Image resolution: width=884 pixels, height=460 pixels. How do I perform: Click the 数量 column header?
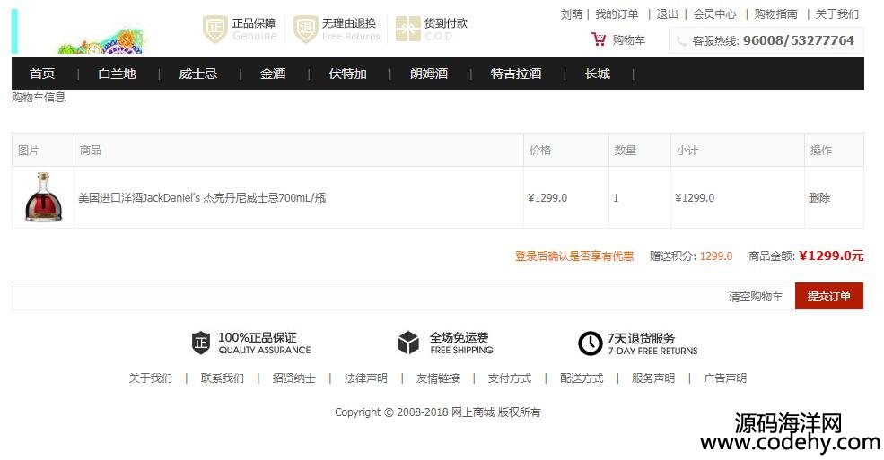[626, 150]
